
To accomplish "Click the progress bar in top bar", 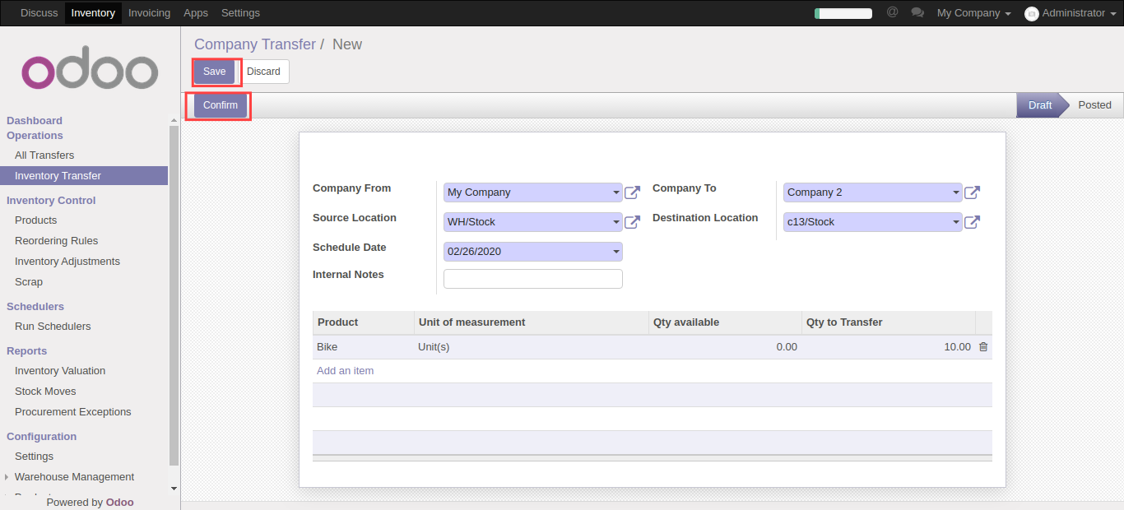I will [843, 13].
